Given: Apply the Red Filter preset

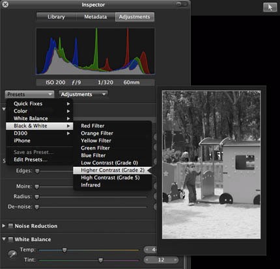Looking at the screenshot, I should pyautogui.click(x=112, y=126).
